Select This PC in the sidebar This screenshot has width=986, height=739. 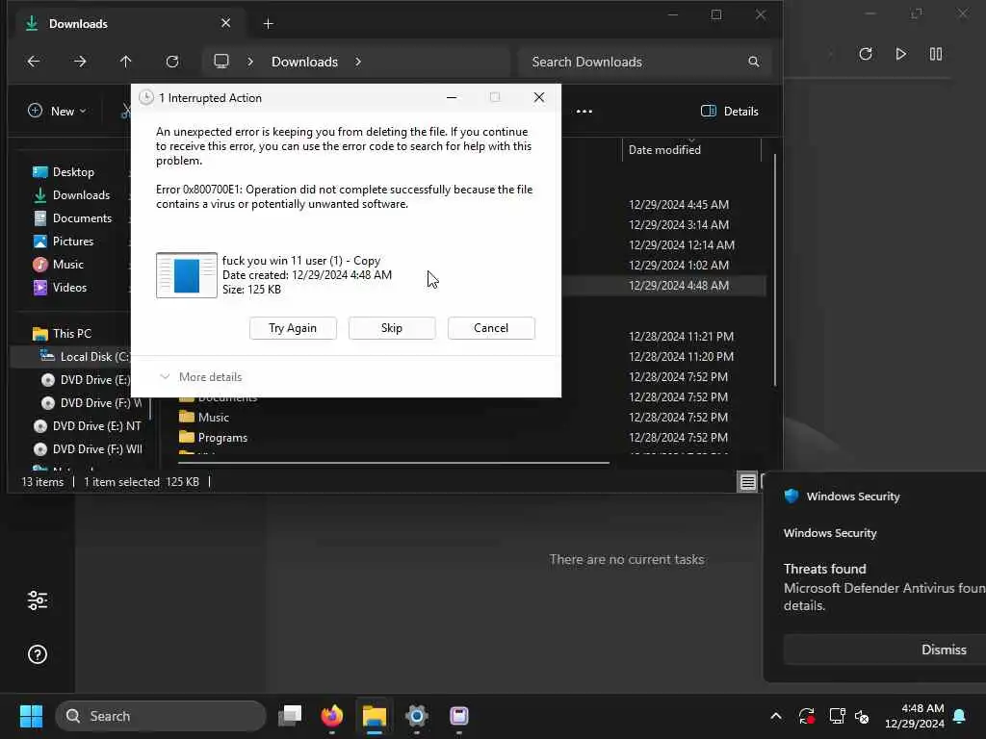(71, 334)
